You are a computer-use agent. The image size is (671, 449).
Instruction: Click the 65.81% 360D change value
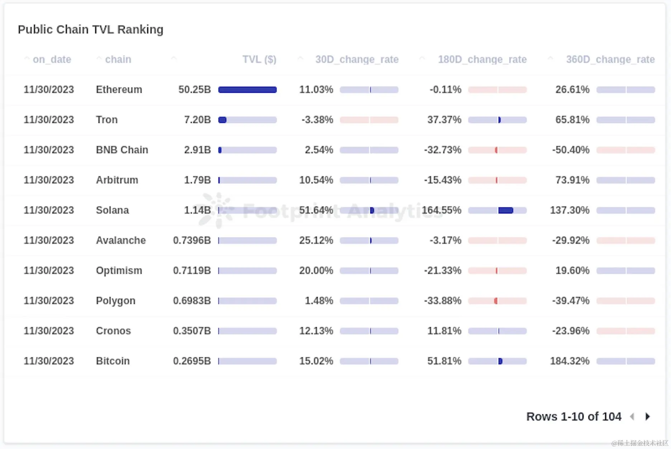[572, 120]
